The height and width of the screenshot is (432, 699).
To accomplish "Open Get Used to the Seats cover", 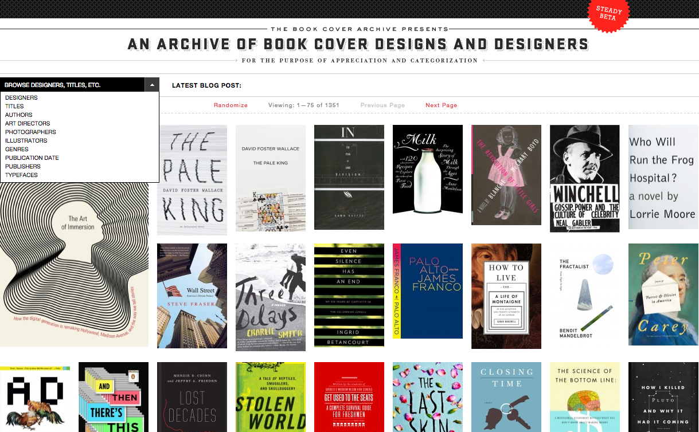I will pyautogui.click(x=349, y=397).
